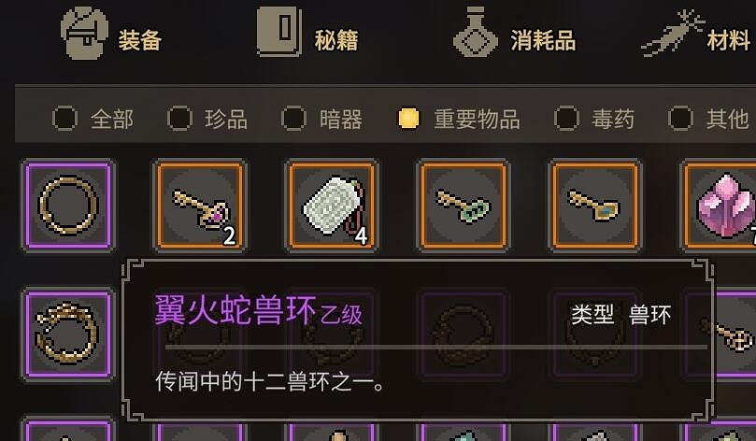Select the jade tablet item with count 4
Image resolution: width=756 pixels, height=441 pixels.
click(x=332, y=206)
